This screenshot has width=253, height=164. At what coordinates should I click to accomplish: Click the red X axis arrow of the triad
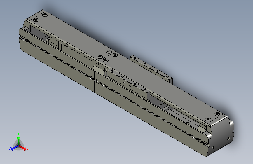click(x=23, y=148)
